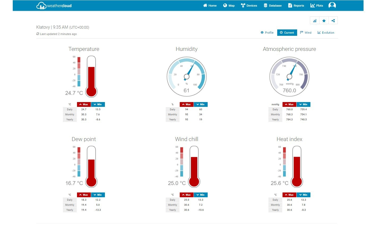
Task: Click the Temperature Max column header
Action: (84, 104)
